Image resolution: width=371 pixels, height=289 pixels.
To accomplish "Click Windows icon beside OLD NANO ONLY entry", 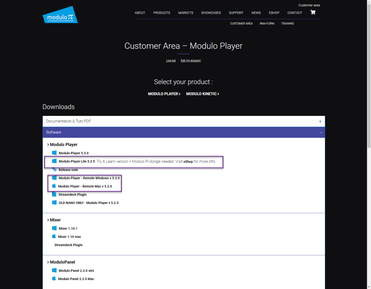I will click(54, 202).
